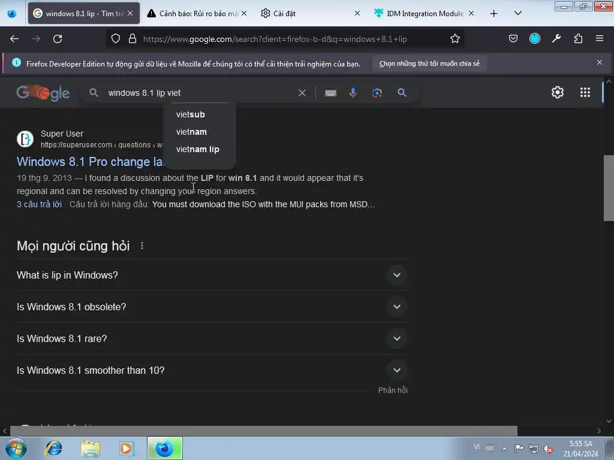Open Windows Media Player from taskbar

(127, 448)
